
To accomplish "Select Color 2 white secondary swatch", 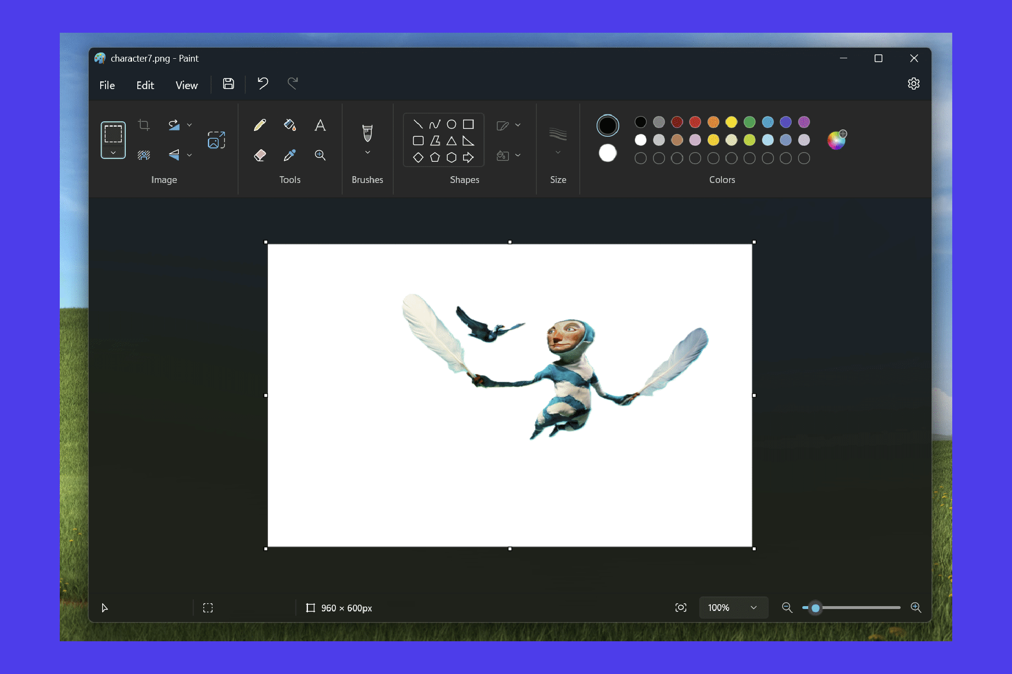I will coord(608,153).
